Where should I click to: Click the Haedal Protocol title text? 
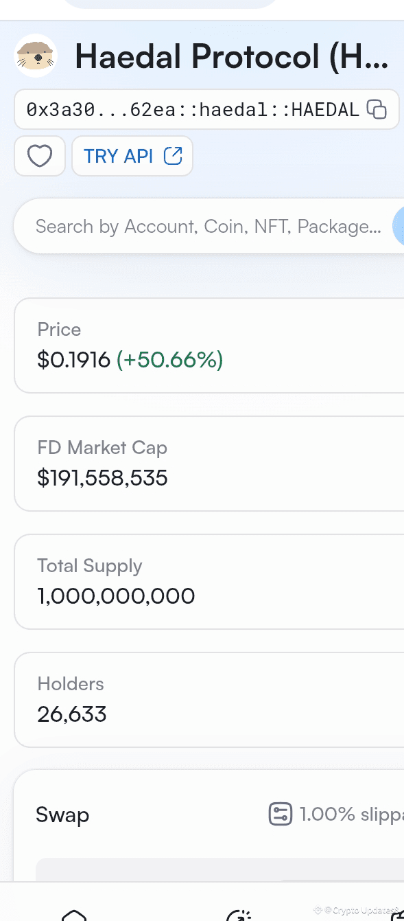tap(232, 56)
